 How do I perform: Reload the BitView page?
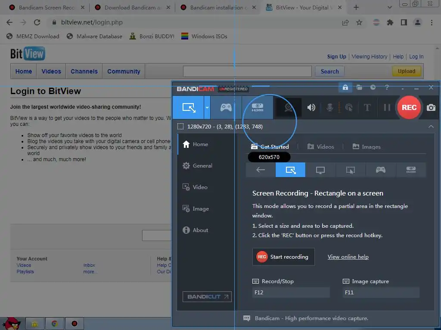click(37, 22)
